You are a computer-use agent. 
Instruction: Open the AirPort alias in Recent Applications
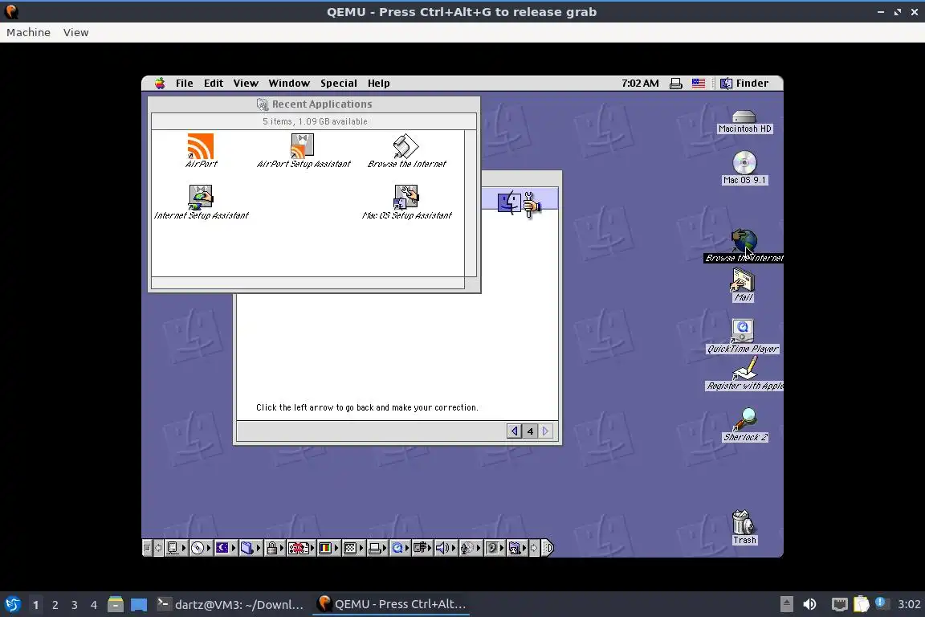click(201, 150)
